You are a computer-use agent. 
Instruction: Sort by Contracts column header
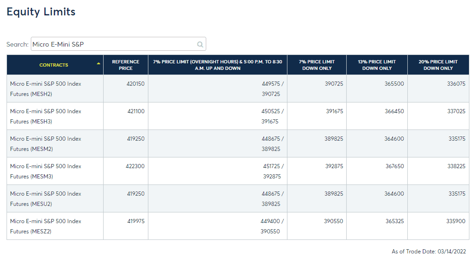point(55,65)
